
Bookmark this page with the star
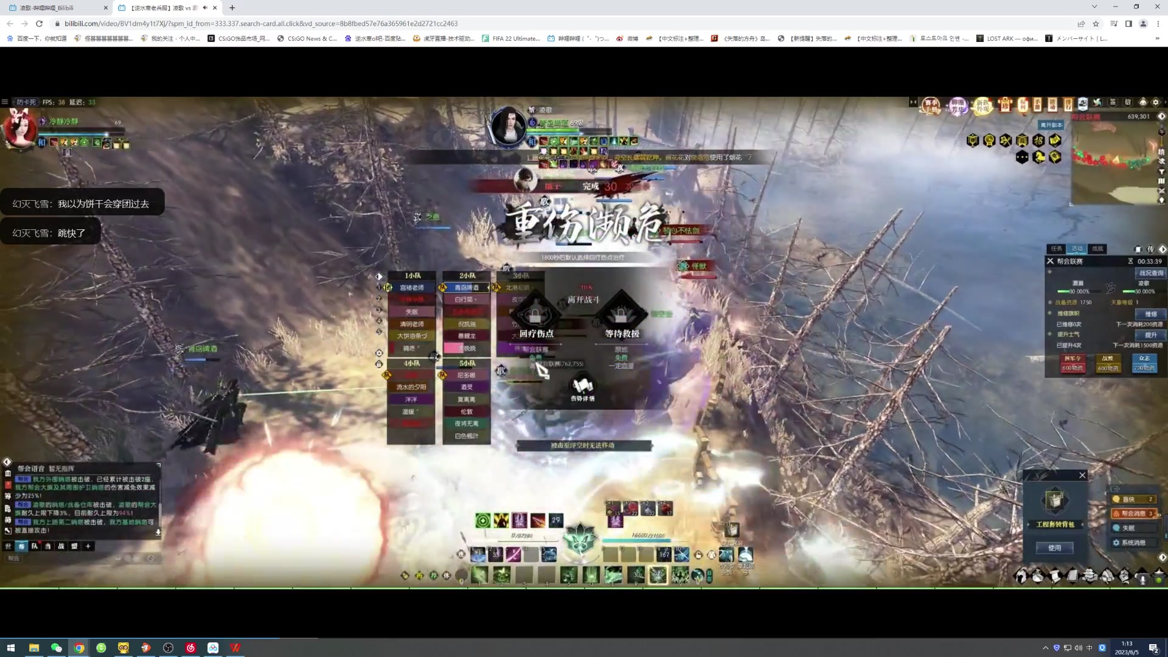1096,24
